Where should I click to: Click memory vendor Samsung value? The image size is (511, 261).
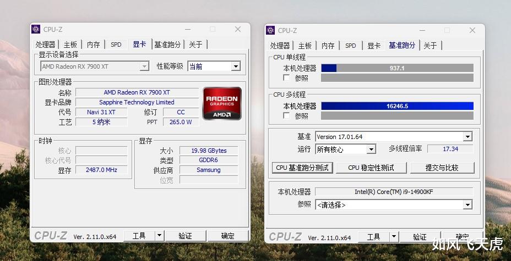point(209,170)
